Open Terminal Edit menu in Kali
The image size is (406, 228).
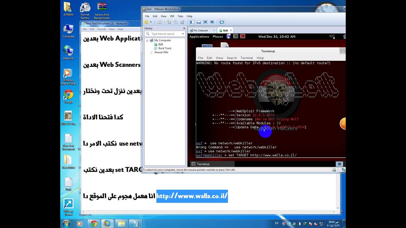[x=209, y=58]
